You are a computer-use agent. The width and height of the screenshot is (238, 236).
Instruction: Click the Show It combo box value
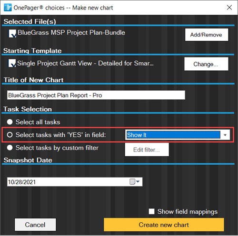pos(173,135)
